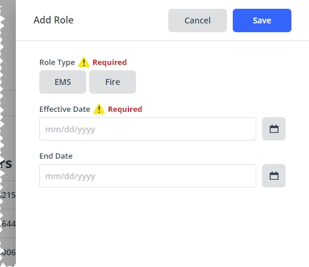Open the Effective Date calendar picker
This screenshot has width=309, height=267.
pos(274,129)
